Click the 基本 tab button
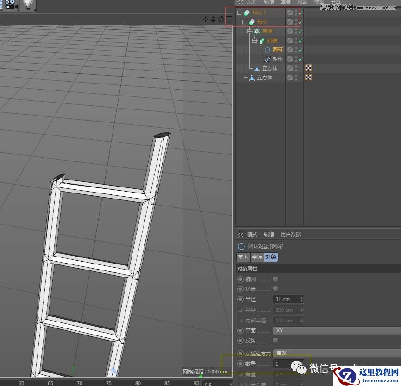401x386 pixels. (x=243, y=257)
